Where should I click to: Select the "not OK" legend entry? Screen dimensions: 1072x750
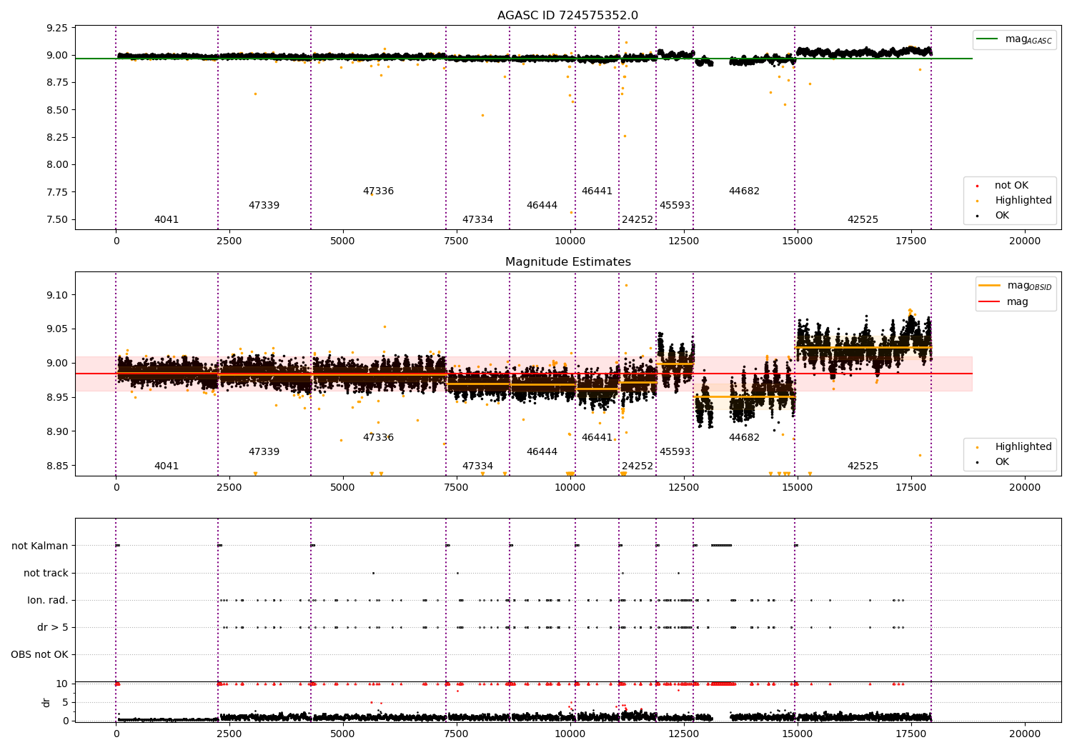click(1011, 186)
